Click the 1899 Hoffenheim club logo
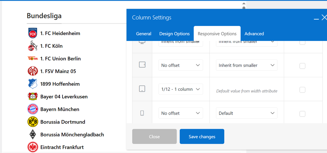This screenshot has width=327, height=153. (33, 84)
